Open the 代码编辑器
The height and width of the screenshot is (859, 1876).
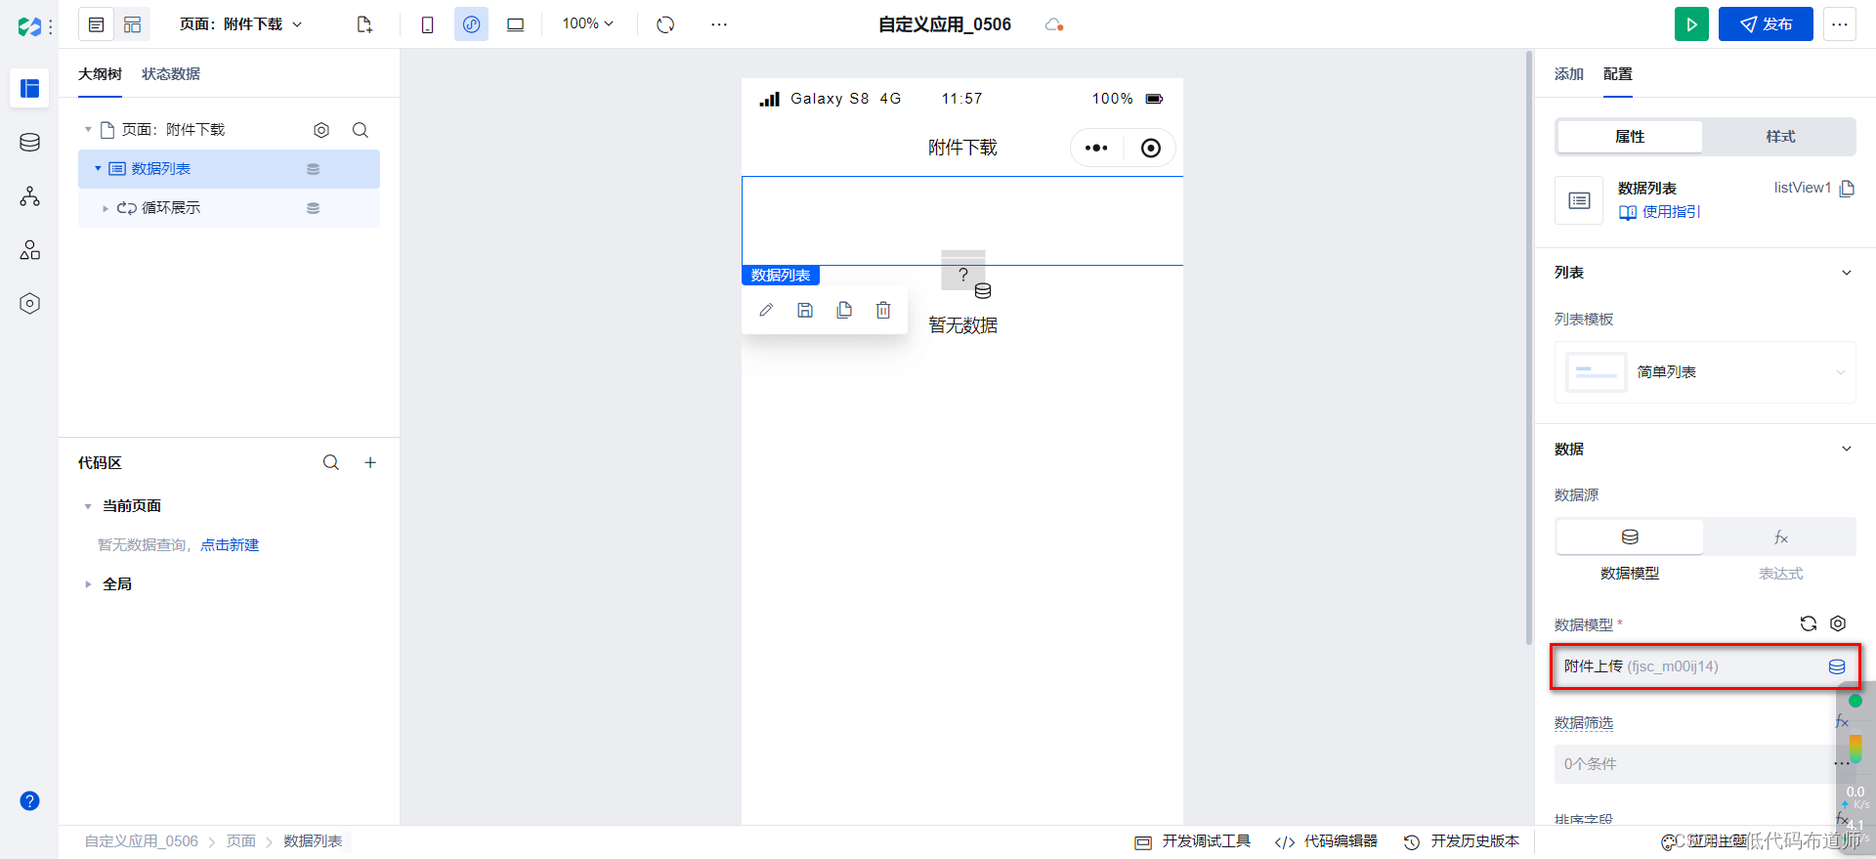pyautogui.click(x=1326, y=841)
